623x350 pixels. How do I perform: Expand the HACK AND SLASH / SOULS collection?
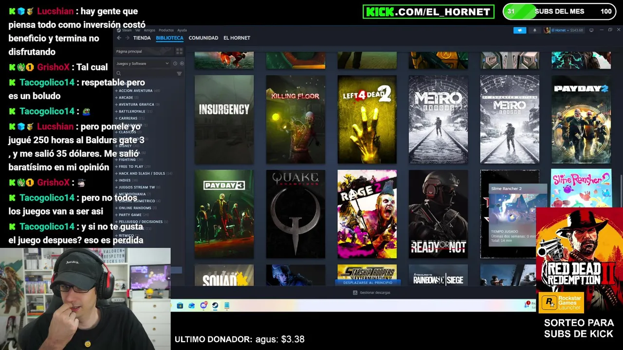click(144, 173)
